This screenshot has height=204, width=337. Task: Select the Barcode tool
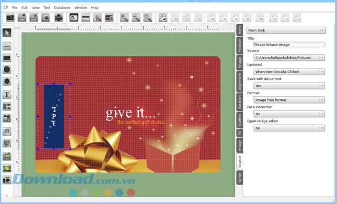tap(7, 131)
